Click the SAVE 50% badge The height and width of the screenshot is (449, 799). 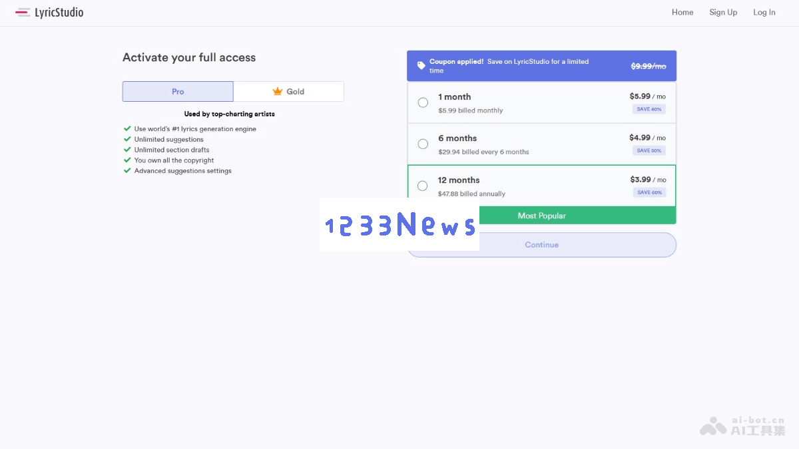(649, 150)
